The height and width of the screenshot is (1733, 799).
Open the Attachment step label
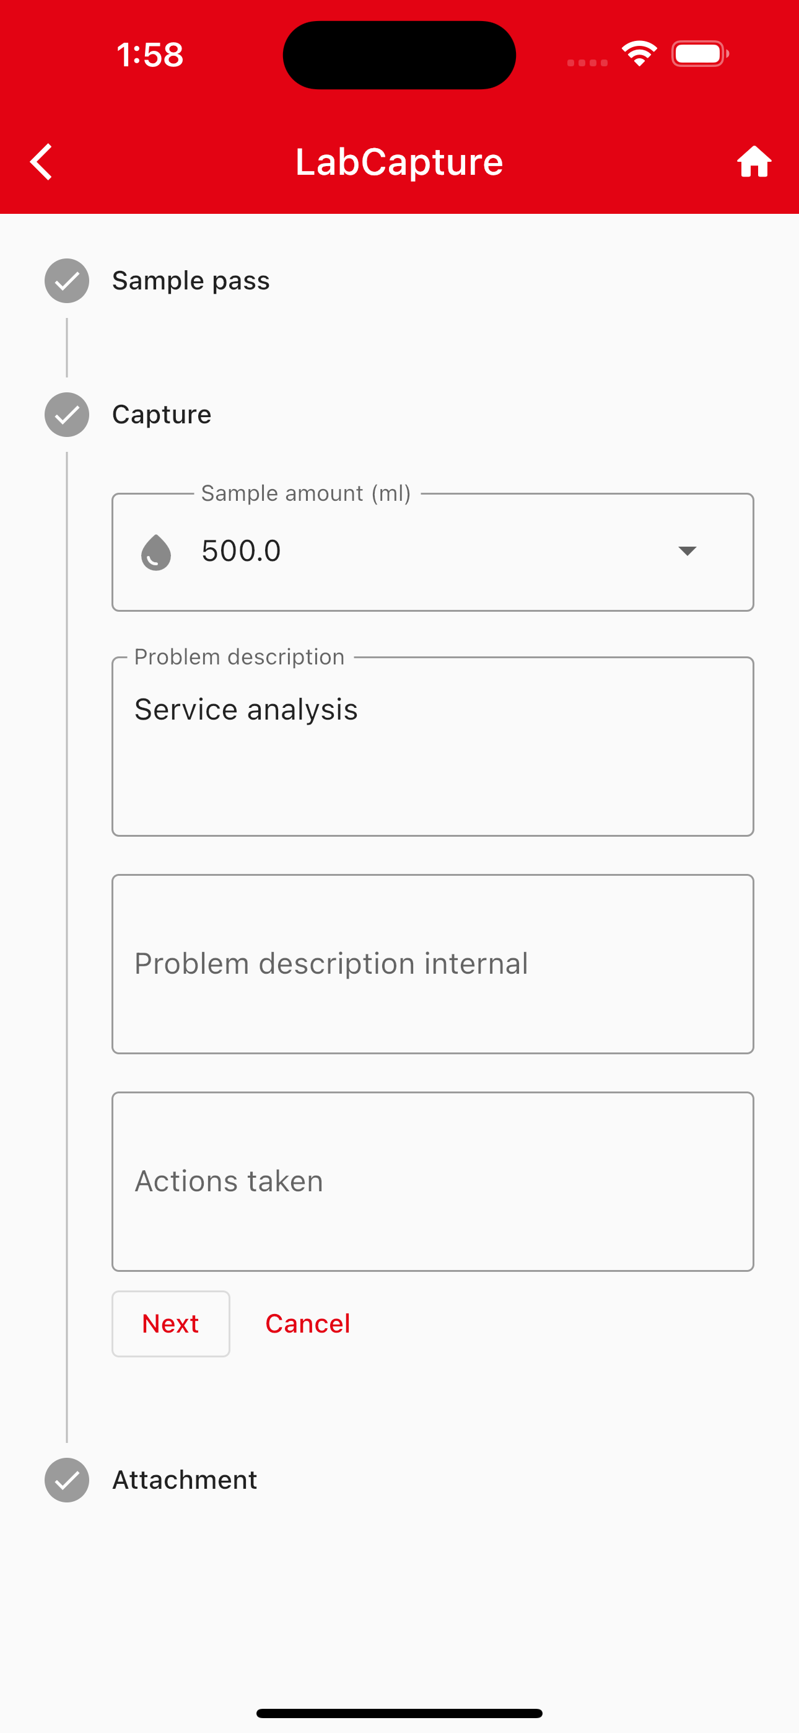(x=185, y=1480)
